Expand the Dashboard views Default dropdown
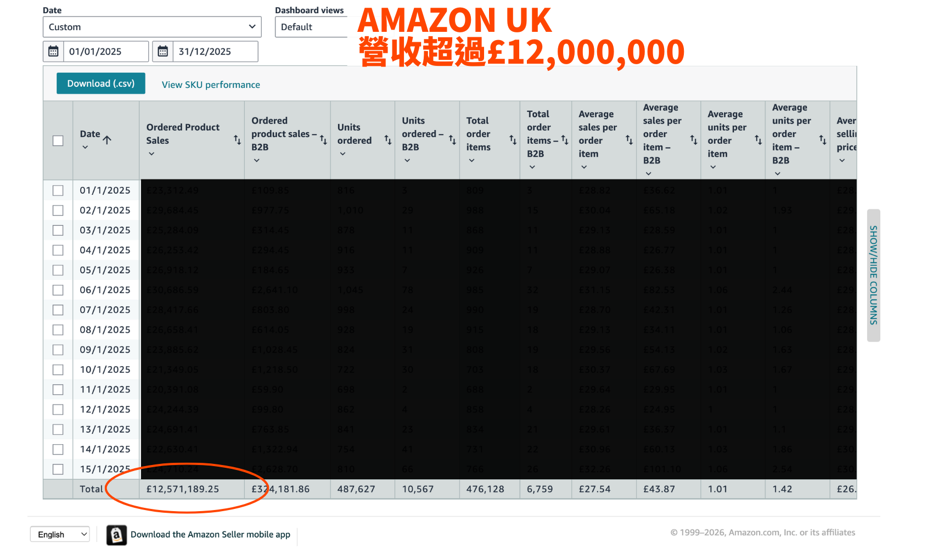944x549 pixels. tap(311, 27)
